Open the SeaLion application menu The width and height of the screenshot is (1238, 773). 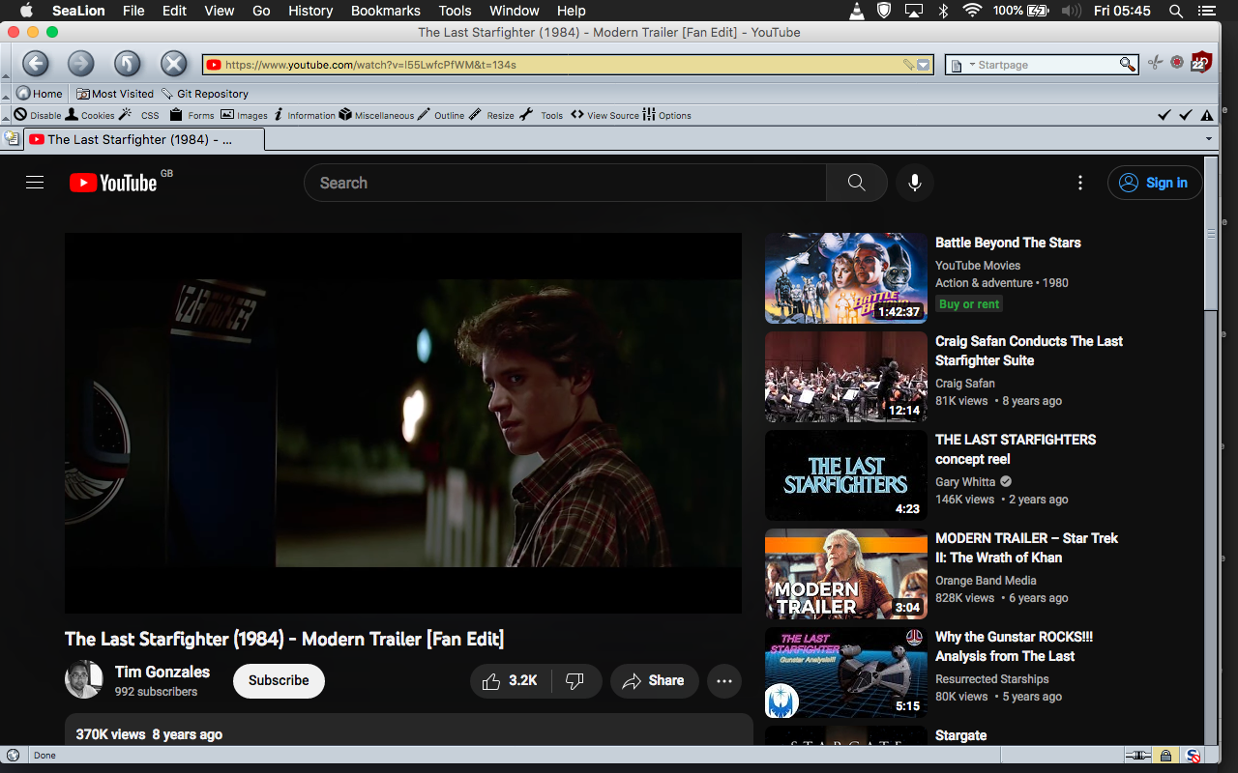tap(78, 11)
